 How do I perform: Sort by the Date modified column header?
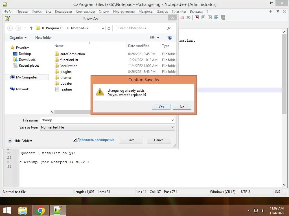tap(139, 46)
